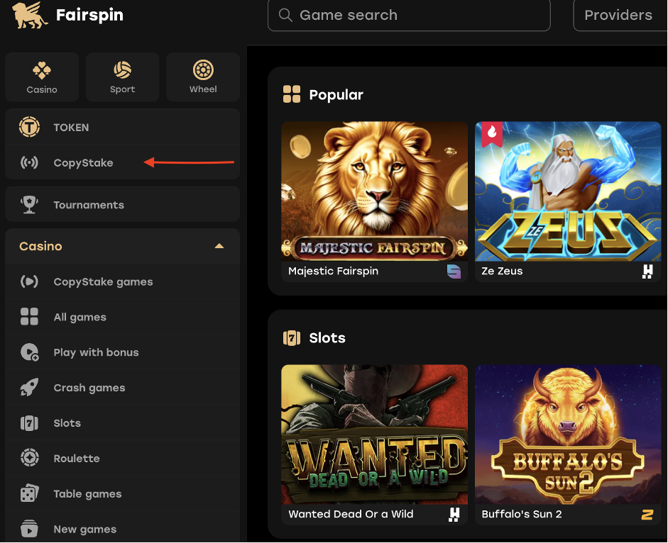Open Play with bonus menu item
The height and width of the screenshot is (543, 668).
(96, 352)
